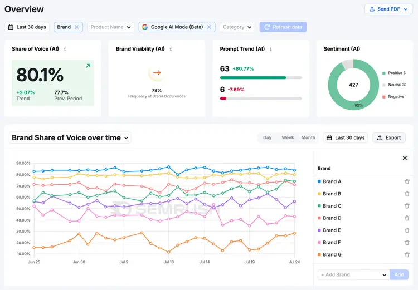418x290 pixels.
Task: Show info for Brand Visibility (AI)
Action: [171, 49]
